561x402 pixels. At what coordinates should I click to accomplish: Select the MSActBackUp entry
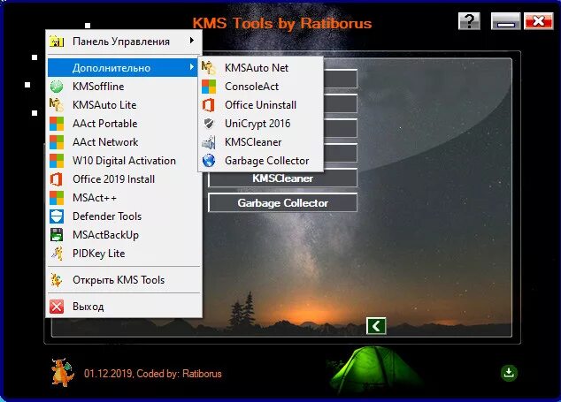[124, 235]
